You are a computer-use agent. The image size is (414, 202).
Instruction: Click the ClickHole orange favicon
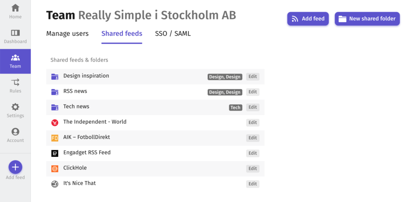pos(55,169)
